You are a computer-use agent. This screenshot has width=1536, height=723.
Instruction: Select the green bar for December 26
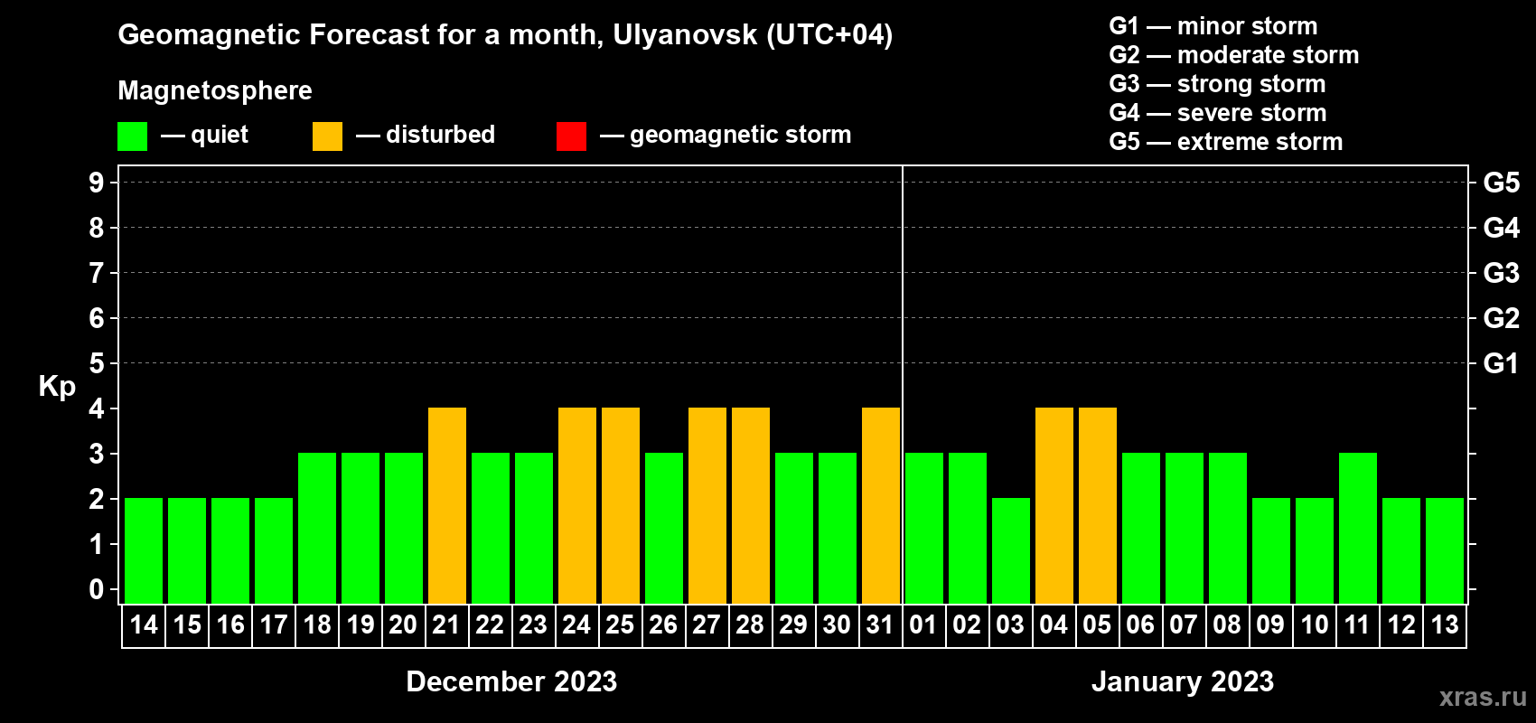(x=664, y=528)
